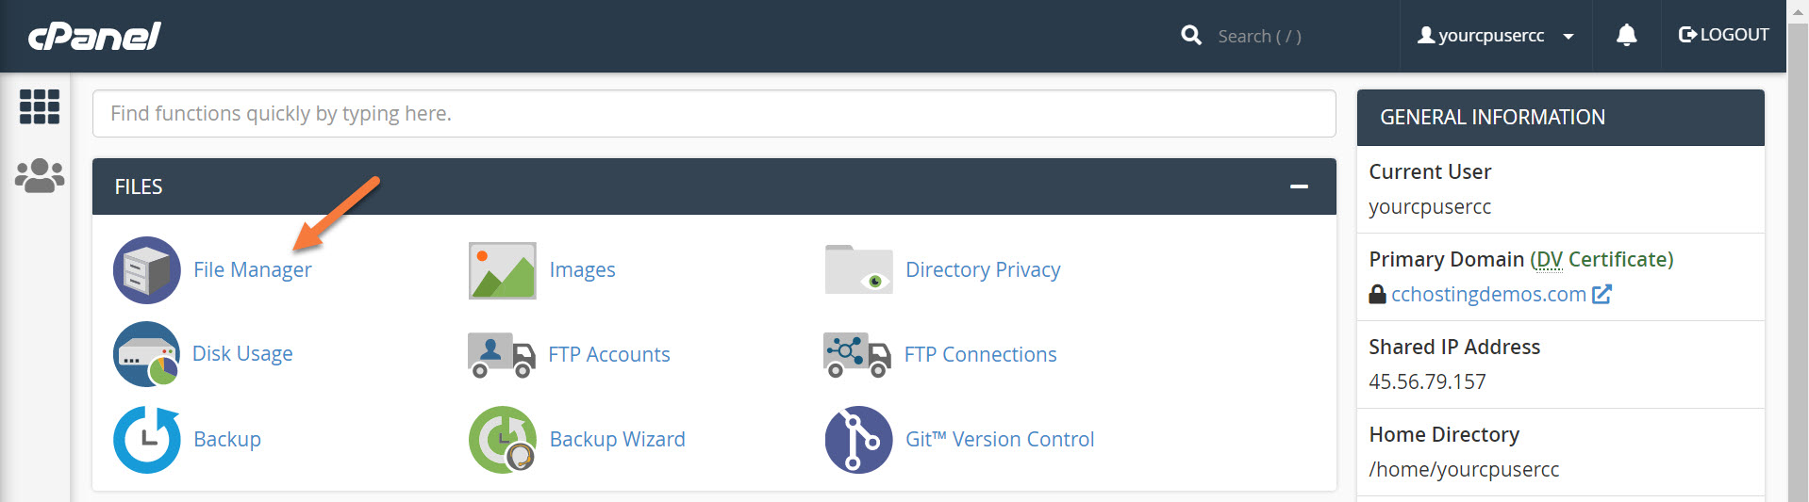Focus the 'Find functions quickly' search field
The width and height of the screenshot is (1809, 502).
tap(713, 114)
